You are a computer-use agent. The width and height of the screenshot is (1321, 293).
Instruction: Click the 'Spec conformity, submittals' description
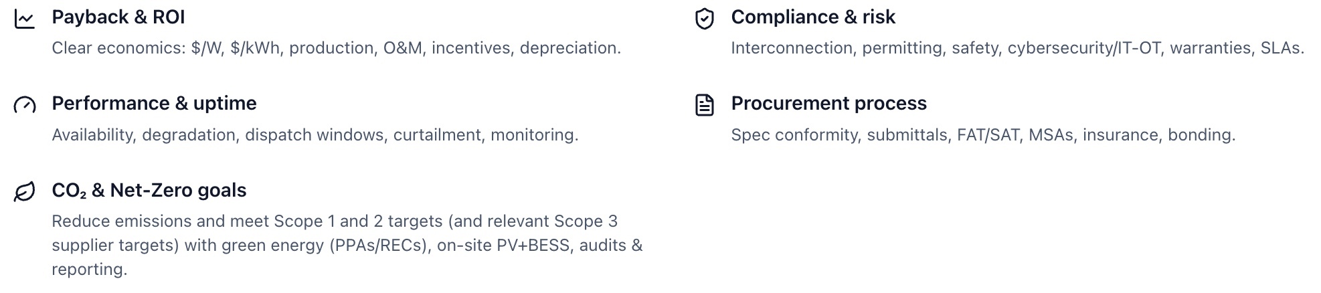[x=982, y=135]
